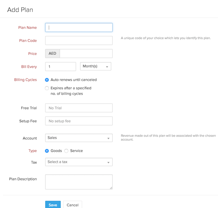Click the Plan Name text field
Image resolution: width=218 pixels, height=208 pixels.
click(79, 27)
